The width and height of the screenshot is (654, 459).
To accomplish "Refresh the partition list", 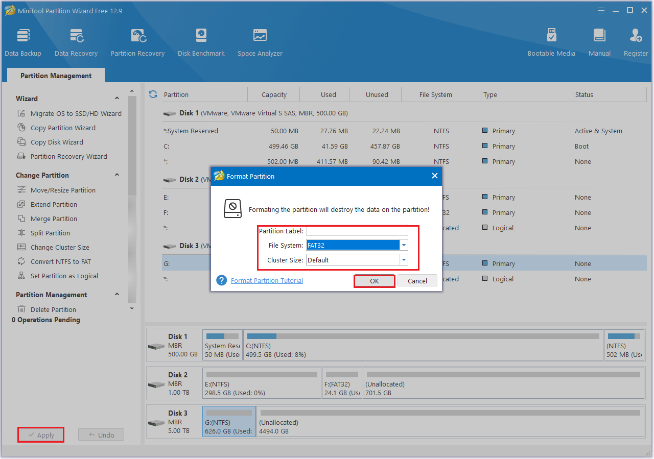I will [x=153, y=94].
